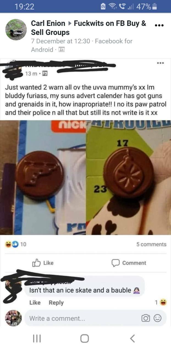Open the chocolate bauble photo numbered 17
The width and height of the screenshot is (171, 352).
point(129,178)
